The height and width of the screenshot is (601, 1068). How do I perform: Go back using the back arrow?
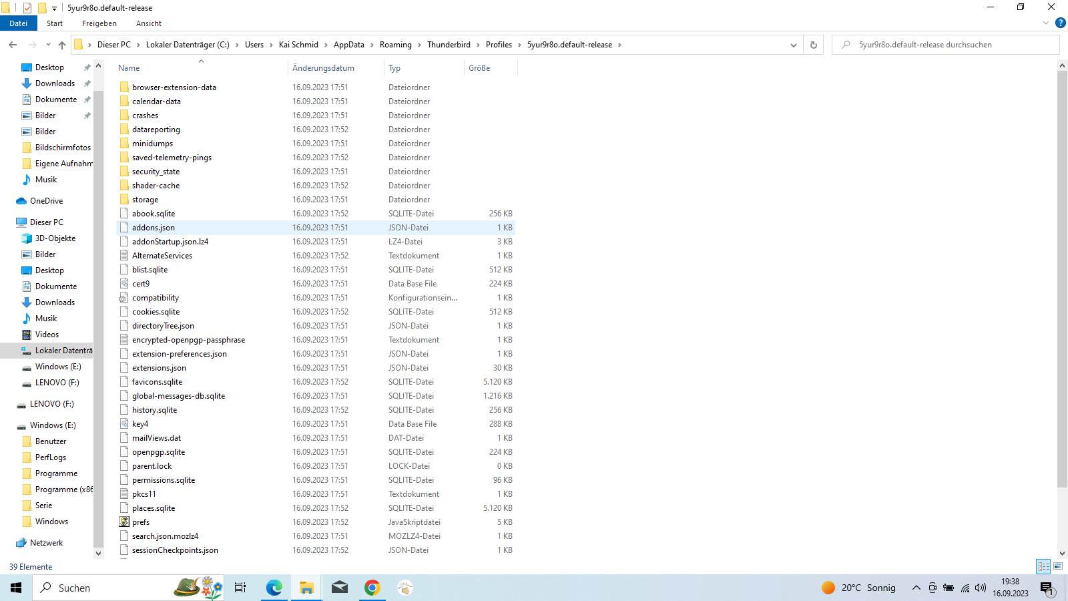[x=13, y=45]
